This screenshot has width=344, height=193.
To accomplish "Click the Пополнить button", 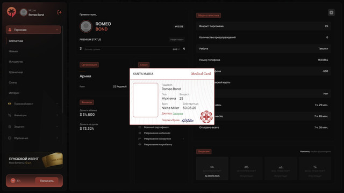I will point(47,181).
